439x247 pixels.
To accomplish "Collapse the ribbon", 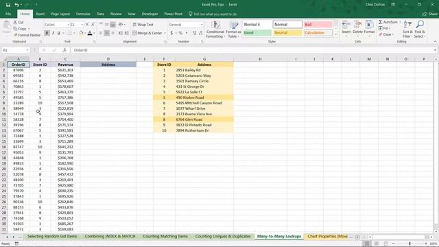I will (x=435, y=41).
